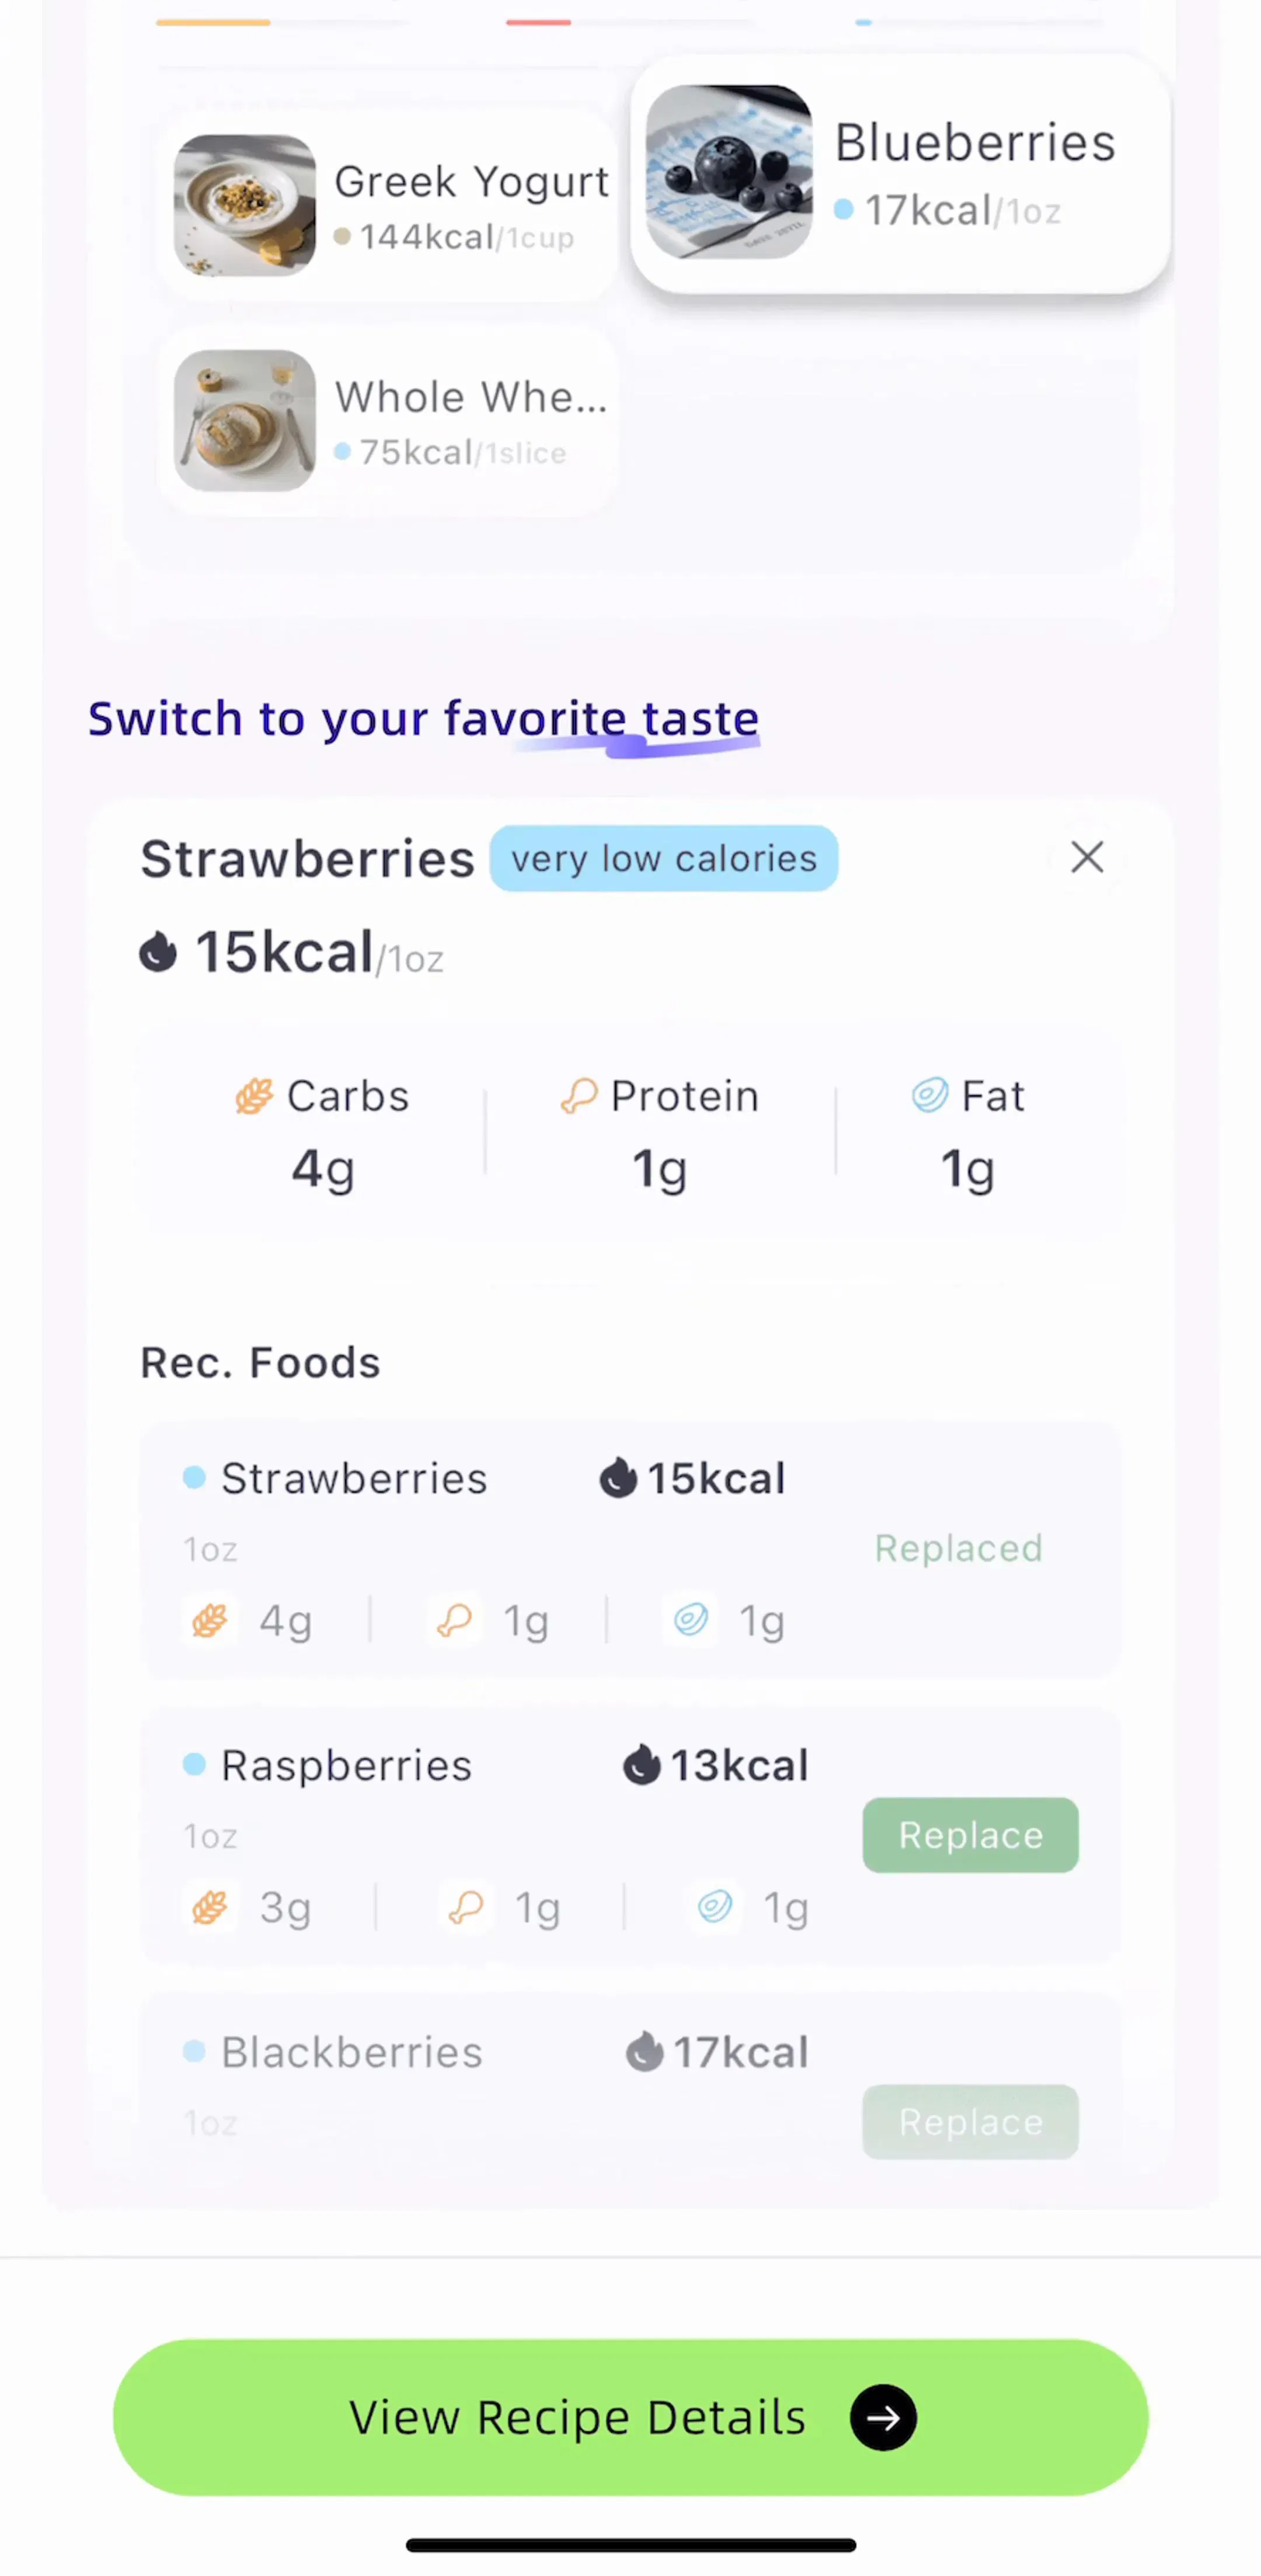
Task: Click the wheat icon in Raspberries row
Action: pos(210,1908)
